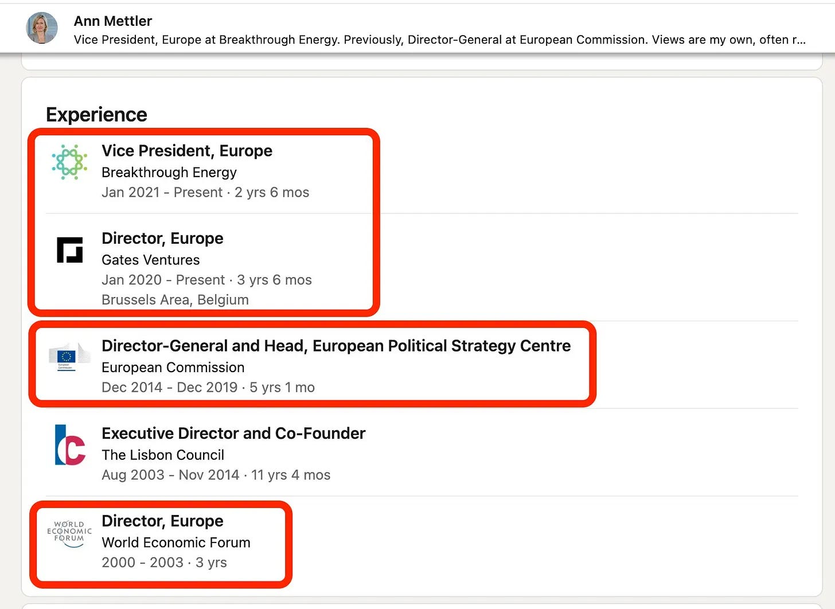The width and height of the screenshot is (835, 609).
Task: Select the World Economic Forum company name
Action: click(x=176, y=542)
